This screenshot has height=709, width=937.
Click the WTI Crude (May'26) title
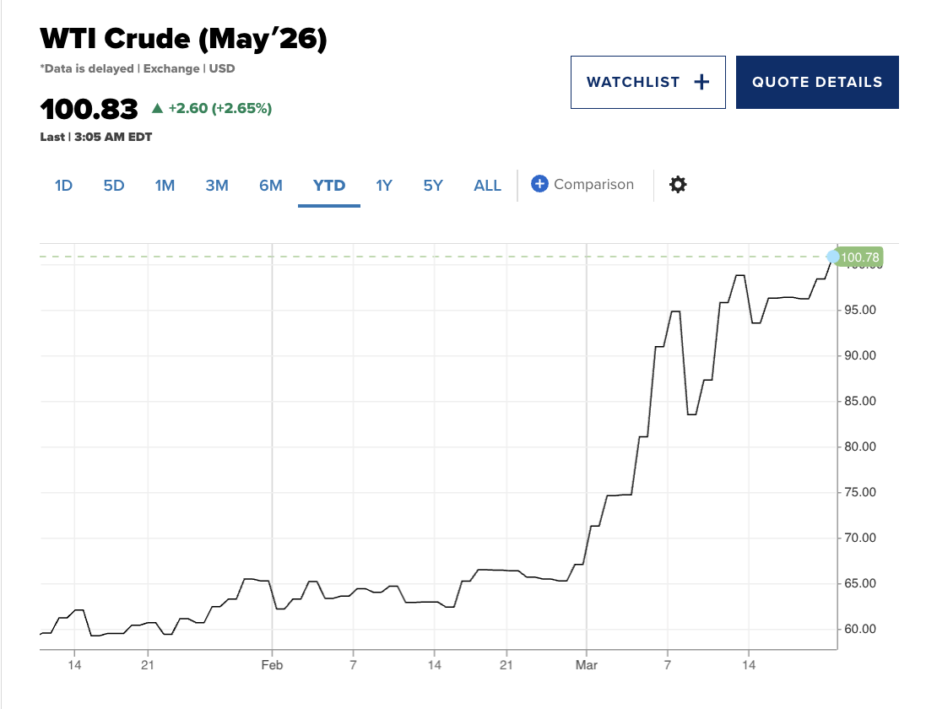click(183, 39)
